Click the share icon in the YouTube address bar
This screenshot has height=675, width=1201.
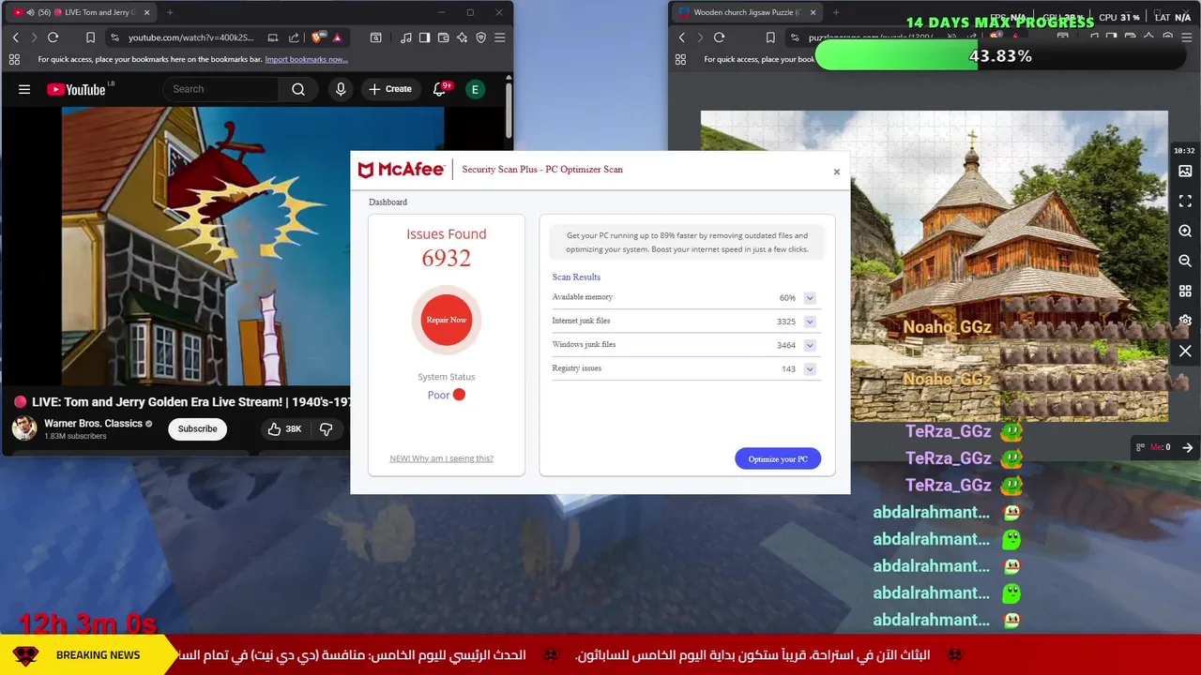[294, 37]
